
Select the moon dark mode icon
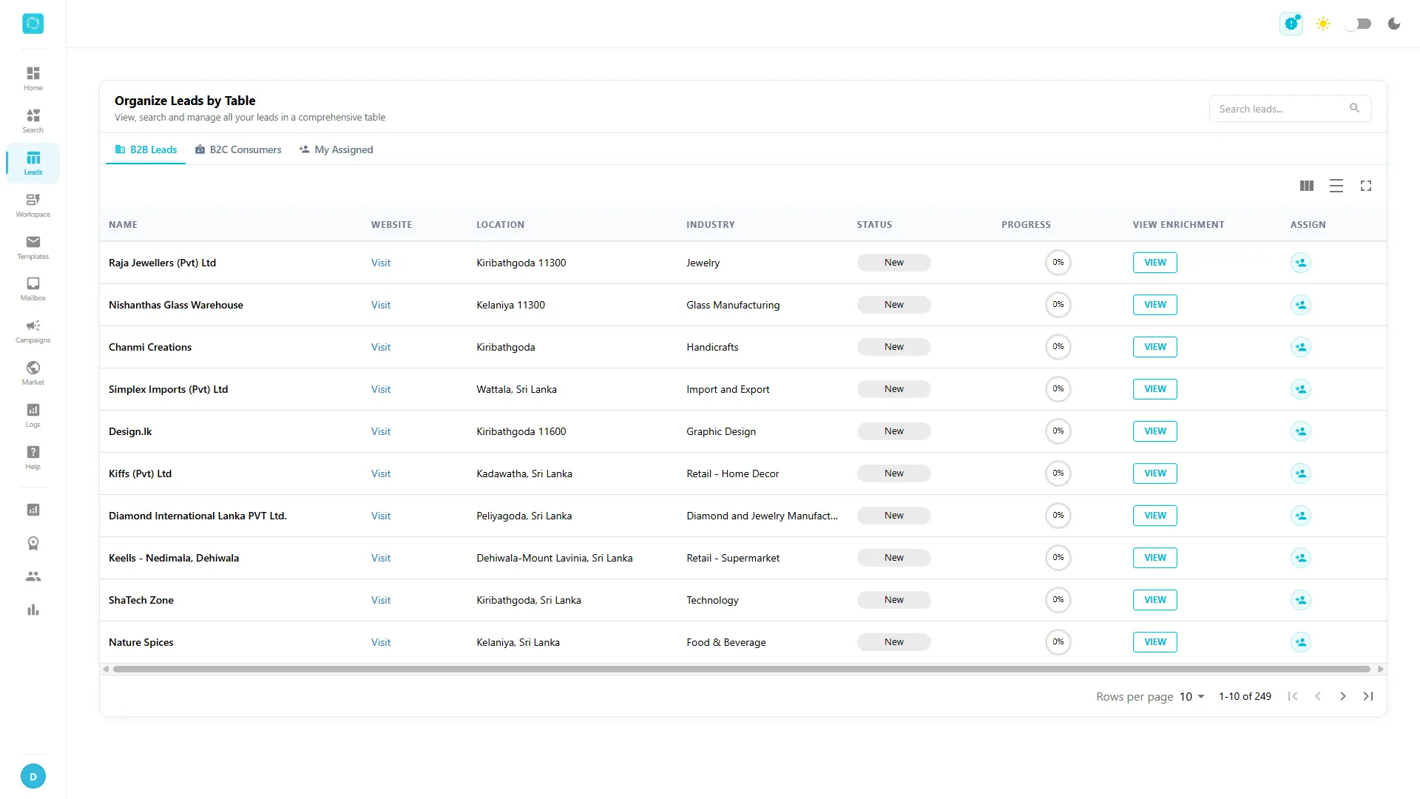pos(1394,24)
